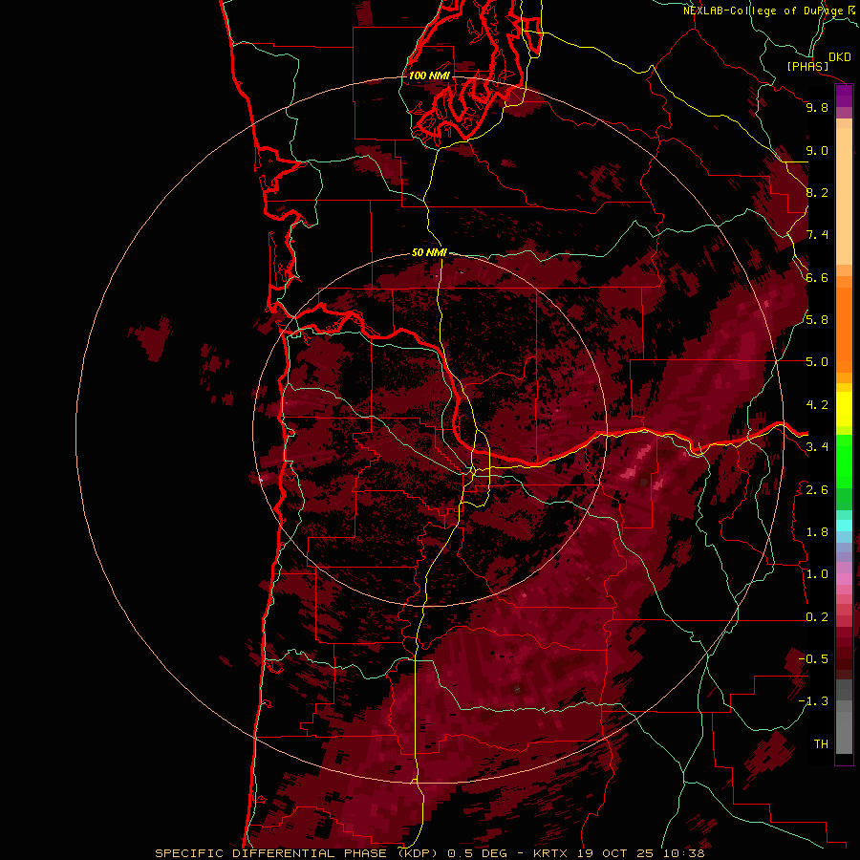Click the 7.4 legend value
This screenshot has width=860, height=860.
pyautogui.click(x=817, y=235)
